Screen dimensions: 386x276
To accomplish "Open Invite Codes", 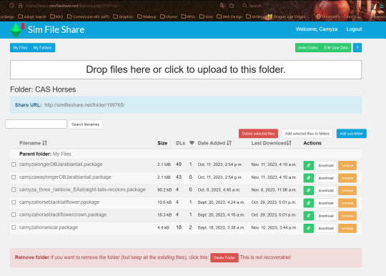I will pos(308,48).
